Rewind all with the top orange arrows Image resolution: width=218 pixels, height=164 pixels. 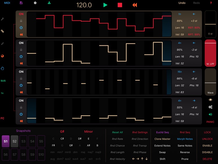(135, 5)
